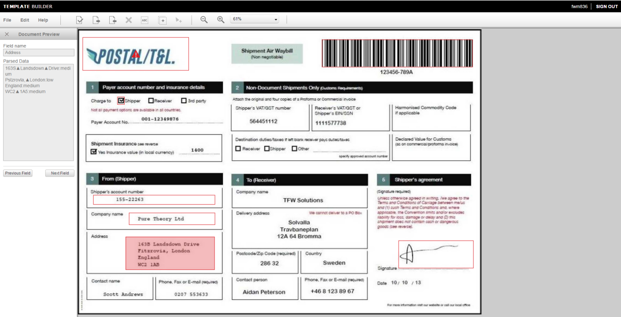This screenshot has height=317, width=621.
Task: Select the Shipper's account number 155-22263 region
Action: click(x=154, y=199)
